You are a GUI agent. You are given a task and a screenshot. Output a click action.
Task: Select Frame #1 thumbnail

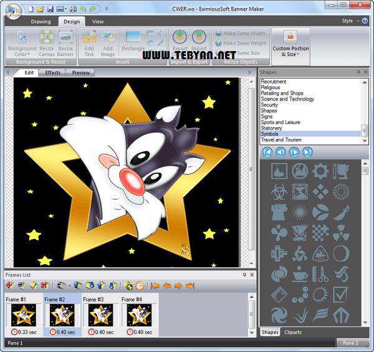[x=24, y=315]
